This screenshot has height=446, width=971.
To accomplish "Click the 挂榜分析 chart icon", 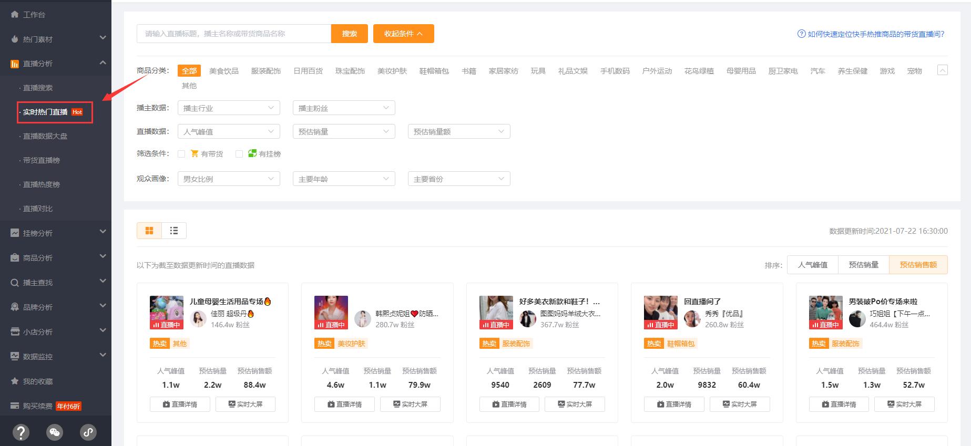I will point(15,233).
